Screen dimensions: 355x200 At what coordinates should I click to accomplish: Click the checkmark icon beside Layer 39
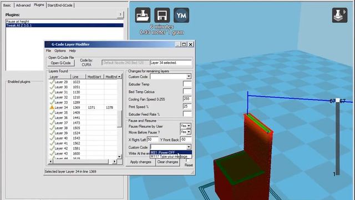(52, 133)
